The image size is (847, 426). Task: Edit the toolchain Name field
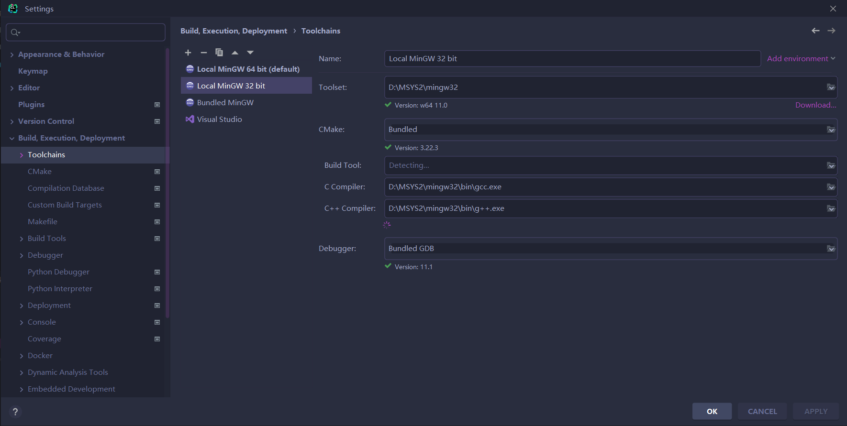click(x=572, y=59)
